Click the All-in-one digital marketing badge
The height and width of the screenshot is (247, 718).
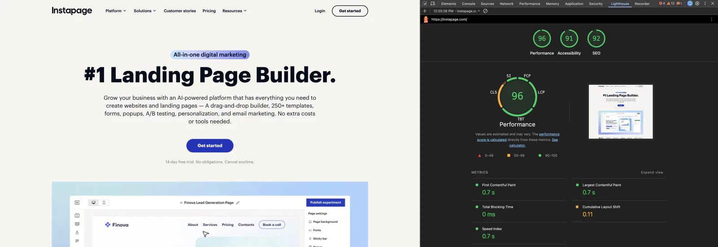pos(210,55)
